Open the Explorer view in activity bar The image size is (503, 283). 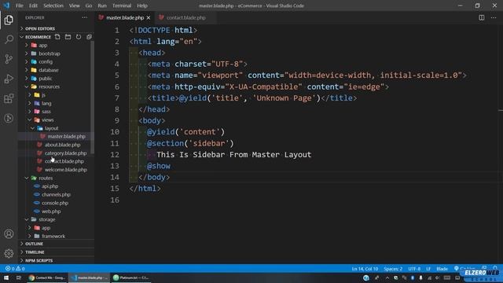pos(9,20)
